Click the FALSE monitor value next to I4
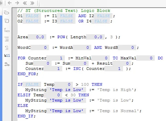Screen dimensions: 166x121 coord(101,21)
